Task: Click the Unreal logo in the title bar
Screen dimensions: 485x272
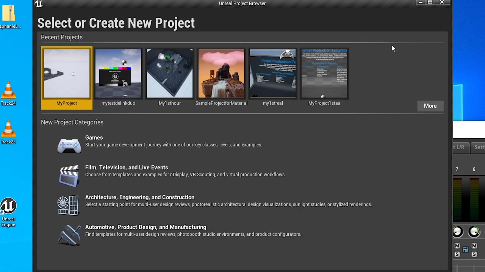Action: (39, 4)
